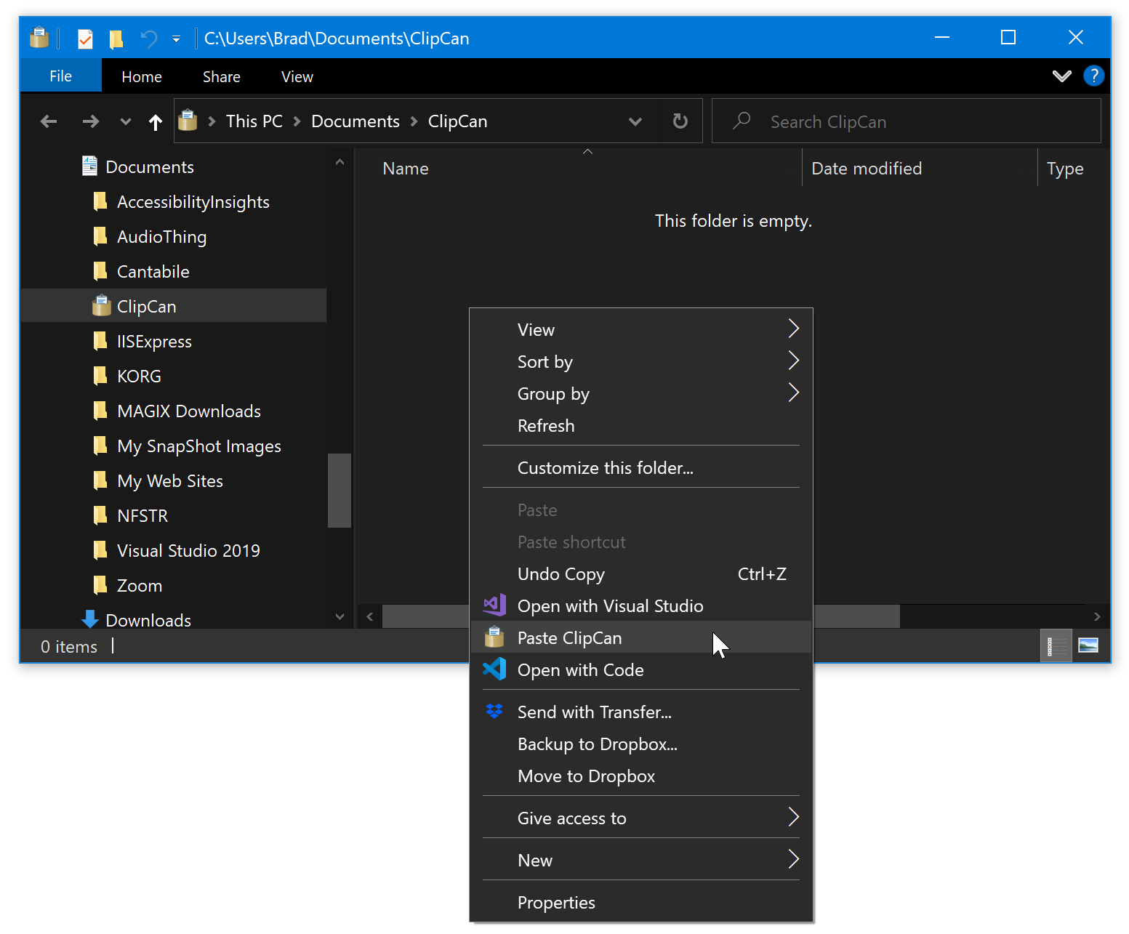Open the My Web Sites folder
Image resolution: width=1129 pixels, height=934 pixels.
pyautogui.click(x=169, y=481)
